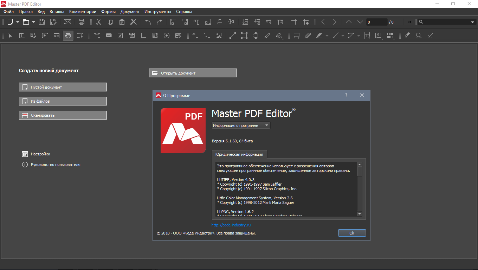Select the arrow Select tool icon
This screenshot has width=478, height=270.
(x=10, y=36)
